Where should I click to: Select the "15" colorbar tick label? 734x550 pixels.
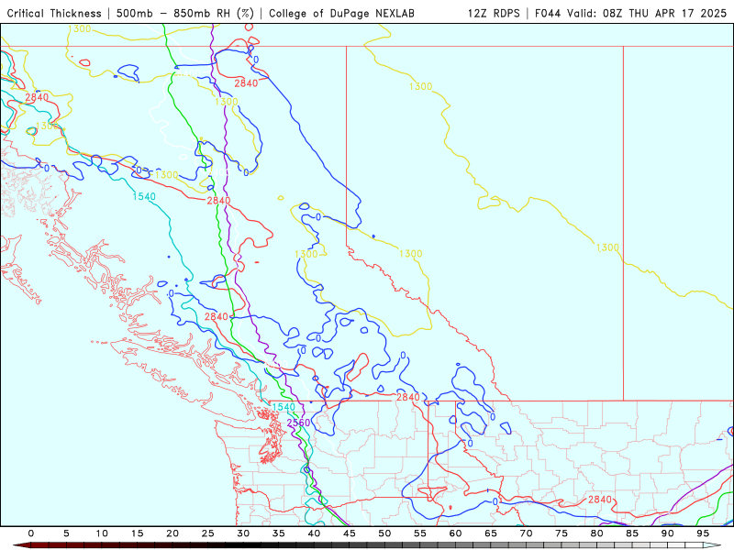point(137,533)
